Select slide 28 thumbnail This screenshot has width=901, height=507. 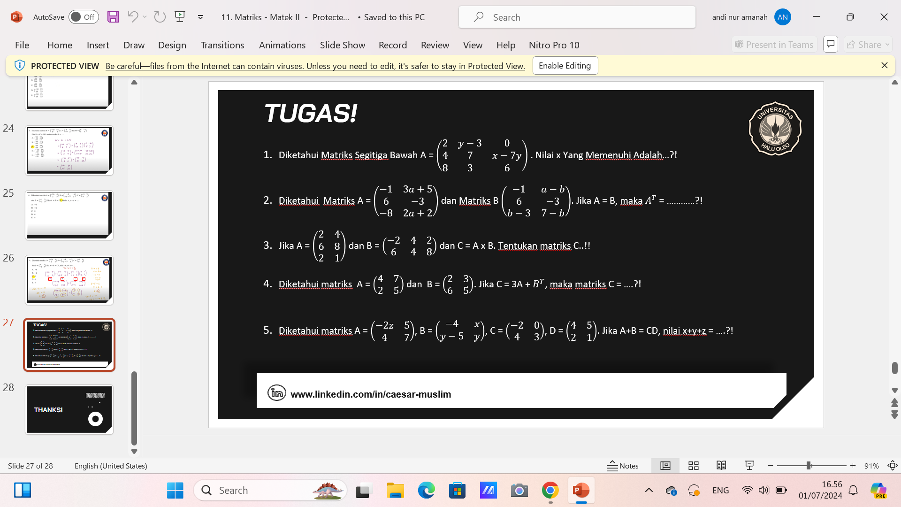(x=69, y=409)
